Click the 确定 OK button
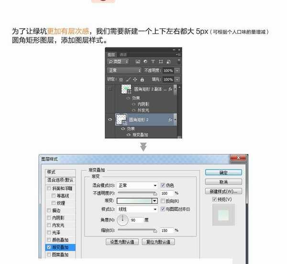 223,172
